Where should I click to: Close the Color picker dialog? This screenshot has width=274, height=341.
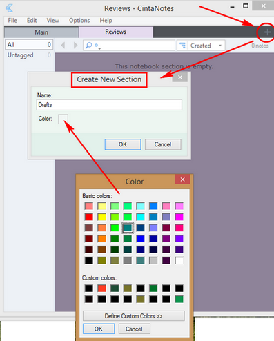[x=182, y=179]
